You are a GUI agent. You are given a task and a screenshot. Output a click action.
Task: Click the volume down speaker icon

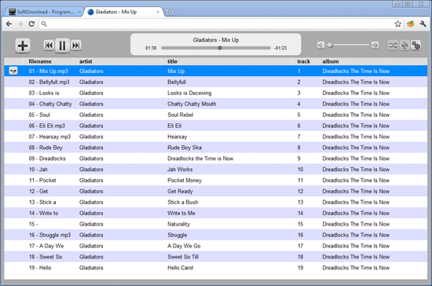(x=320, y=45)
